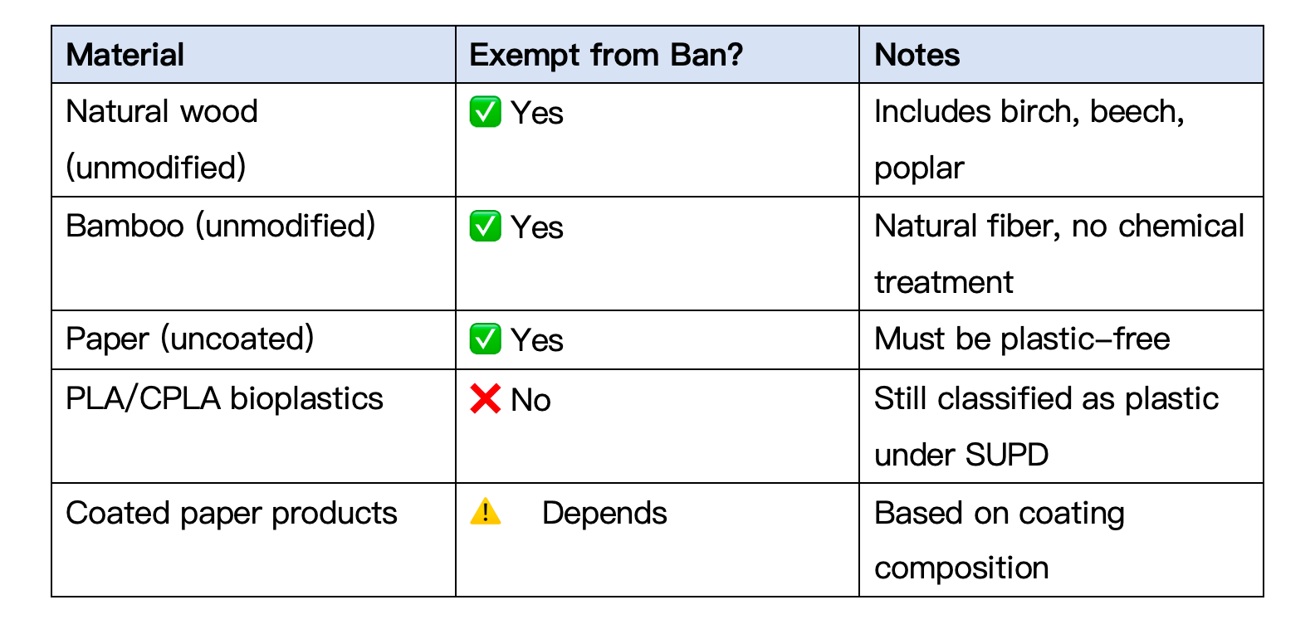This screenshot has height=634, width=1315.
Task: Click the green checkmark in Natural wood row
Action: 485,112
